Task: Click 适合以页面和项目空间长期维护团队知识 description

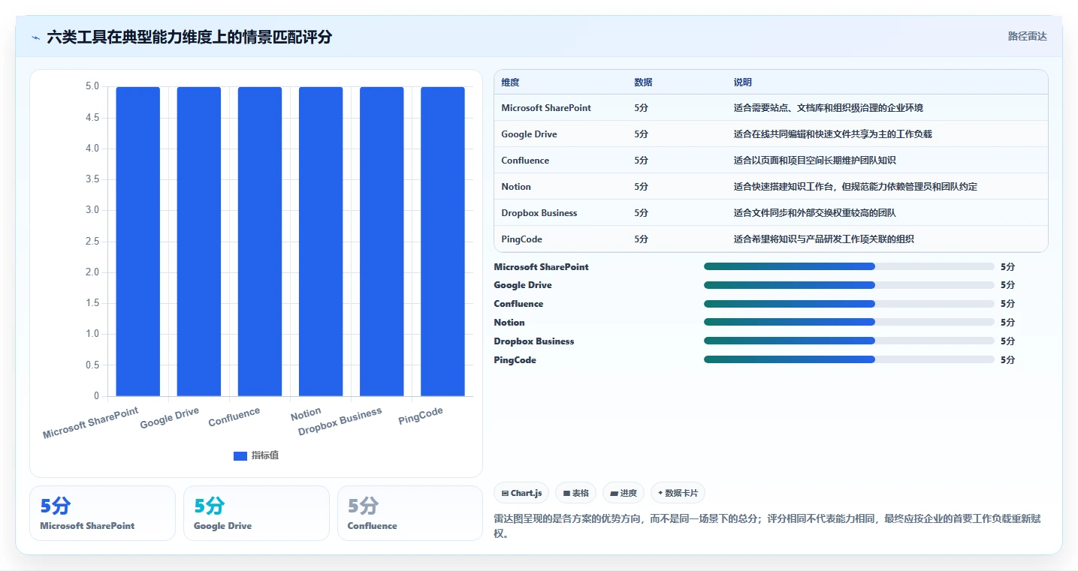Action: point(815,161)
